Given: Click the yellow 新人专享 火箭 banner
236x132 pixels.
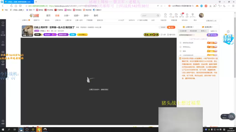Looking at the screenshot, I should (151, 35).
